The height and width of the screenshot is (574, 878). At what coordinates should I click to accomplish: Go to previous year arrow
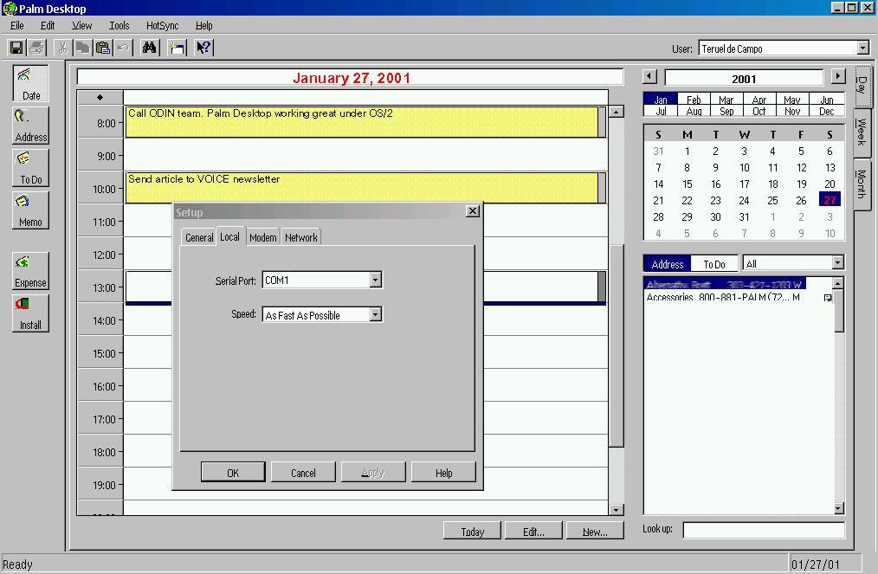click(649, 75)
